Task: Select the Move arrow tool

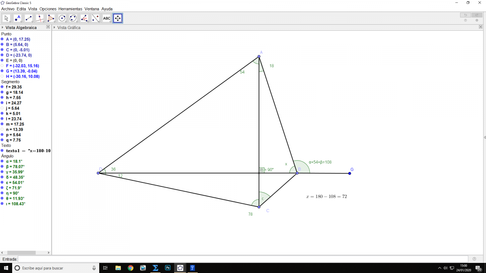Action: tap(6, 18)
